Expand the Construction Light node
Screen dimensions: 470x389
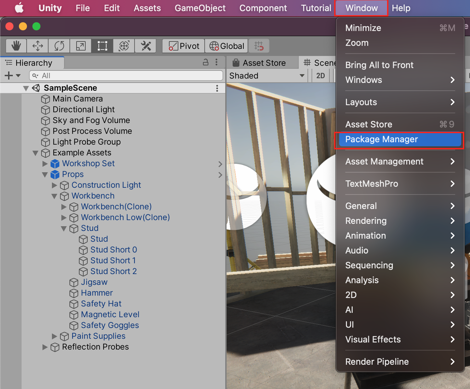(54, 185)
